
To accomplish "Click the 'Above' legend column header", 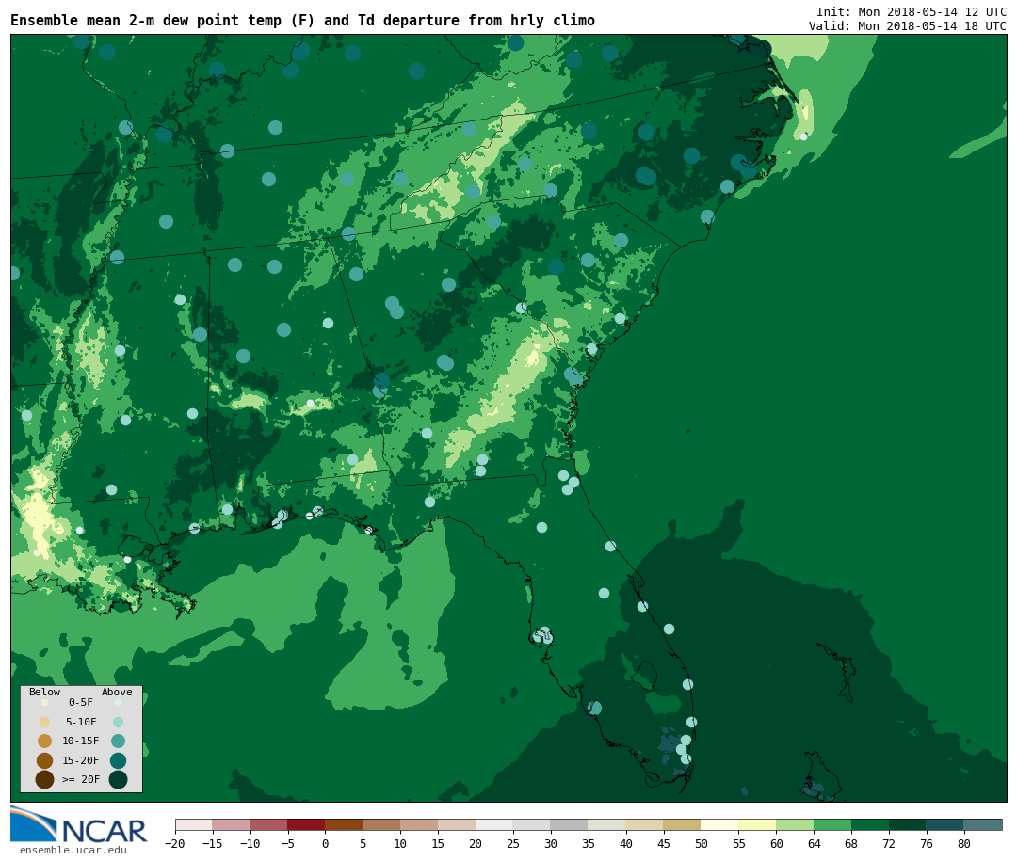I will (117, 693).
